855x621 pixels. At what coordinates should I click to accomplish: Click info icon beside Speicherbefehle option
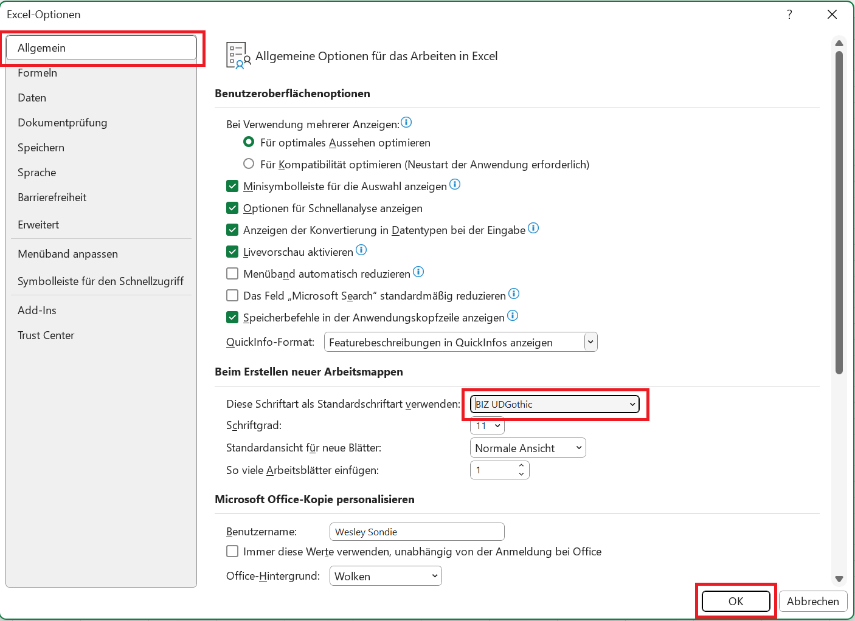coord(513,315)
